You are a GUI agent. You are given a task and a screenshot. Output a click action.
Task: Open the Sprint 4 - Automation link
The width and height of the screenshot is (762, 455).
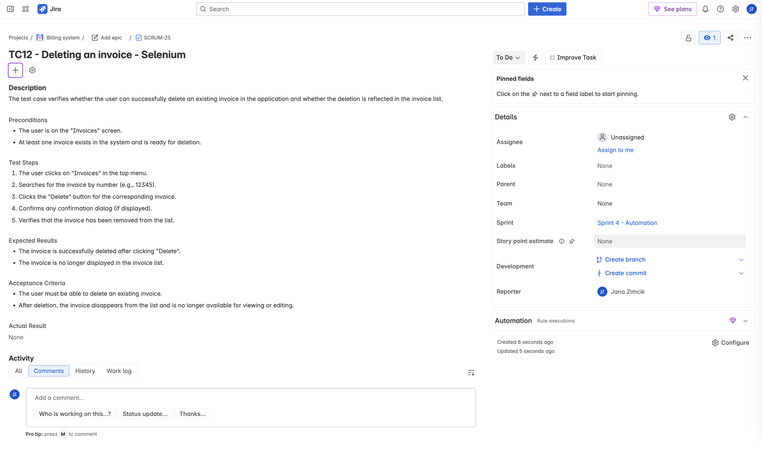(627, 223)
